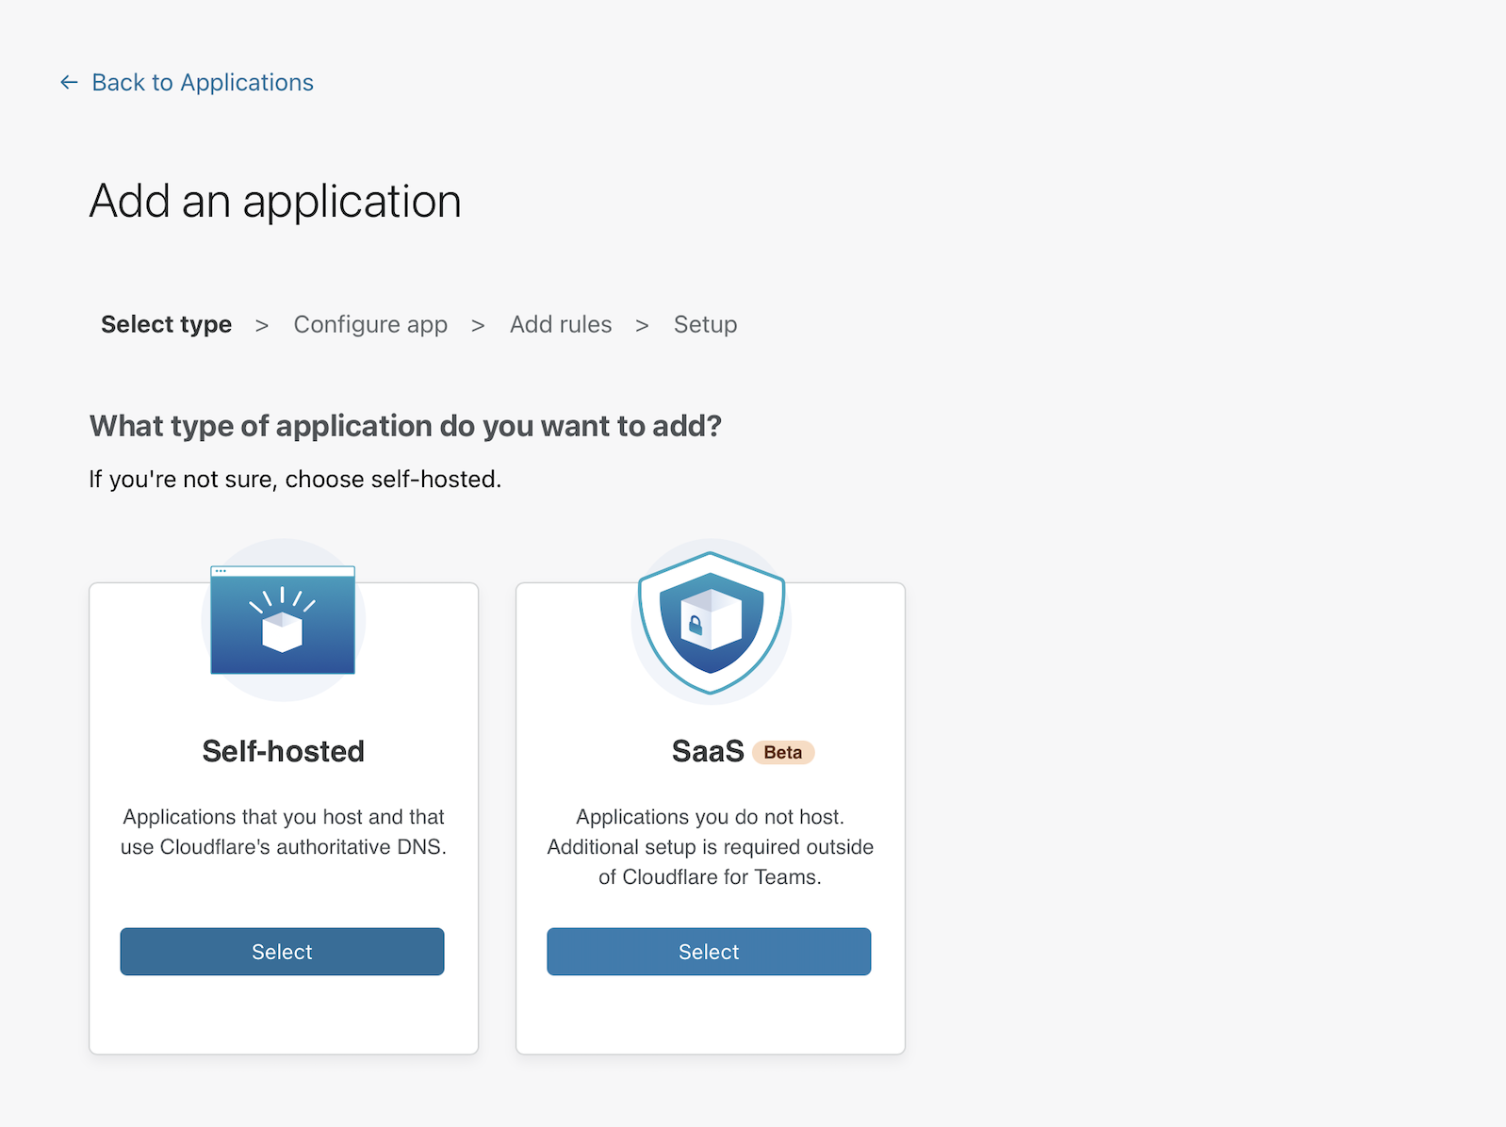Click the Select type breadcrumb step
This screenshot has width=1506, height=1127.
click(x=166, y=324)
